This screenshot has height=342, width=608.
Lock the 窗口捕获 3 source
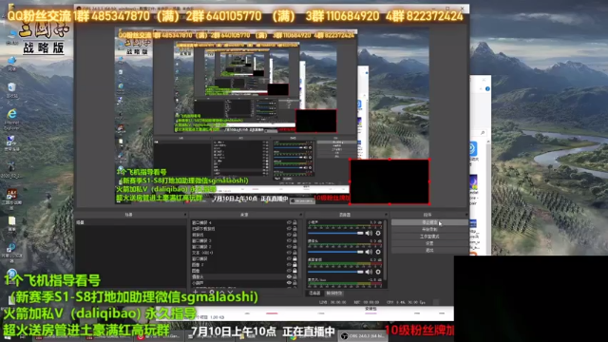[294, 240]
